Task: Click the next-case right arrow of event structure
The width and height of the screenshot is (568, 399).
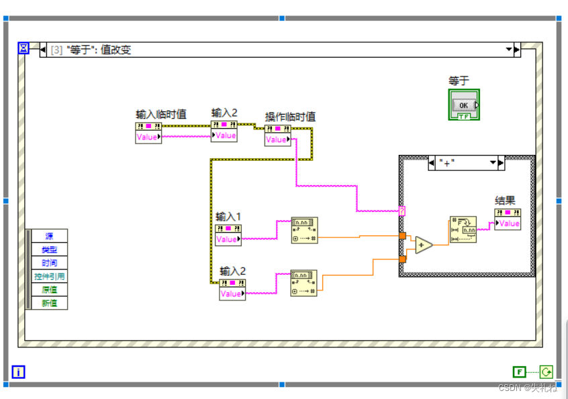Action: (517, 49)
